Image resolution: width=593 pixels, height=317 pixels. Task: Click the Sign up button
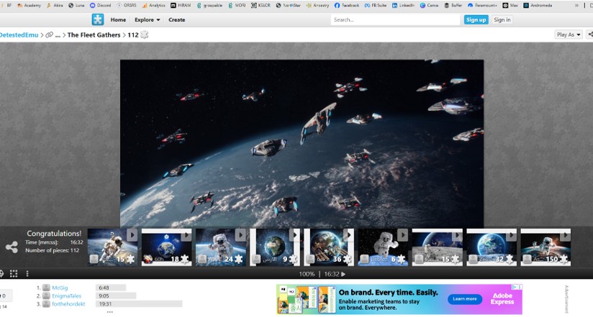tap(476, 20)
